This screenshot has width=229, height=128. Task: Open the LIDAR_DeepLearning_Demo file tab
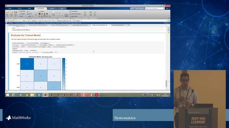click(16, 25)
